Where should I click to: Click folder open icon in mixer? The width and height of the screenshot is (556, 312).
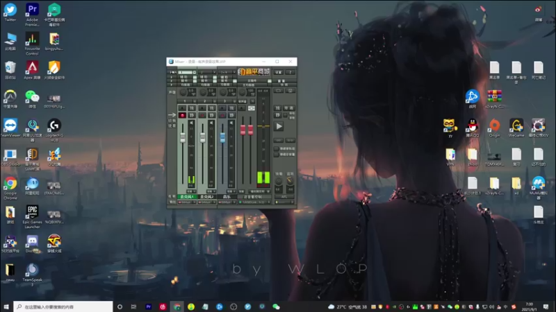[x=279, y=91]
